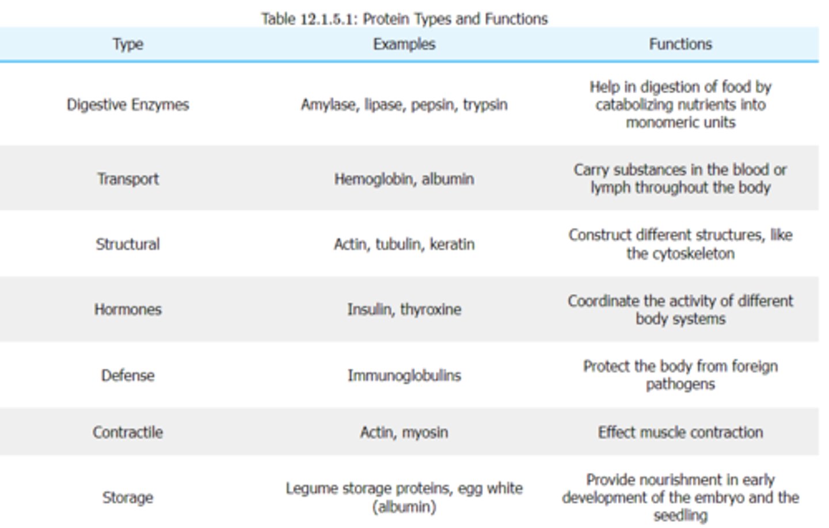The image size is (829, 528).
Task: Click the Examples column header
Action: point(404,44)
